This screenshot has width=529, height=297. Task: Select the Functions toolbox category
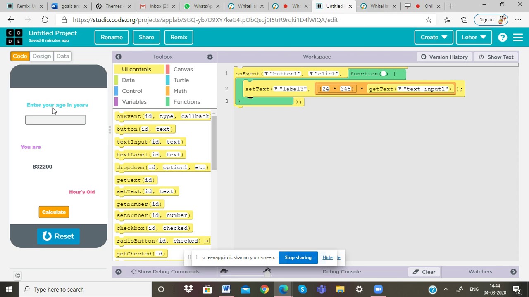186,101
